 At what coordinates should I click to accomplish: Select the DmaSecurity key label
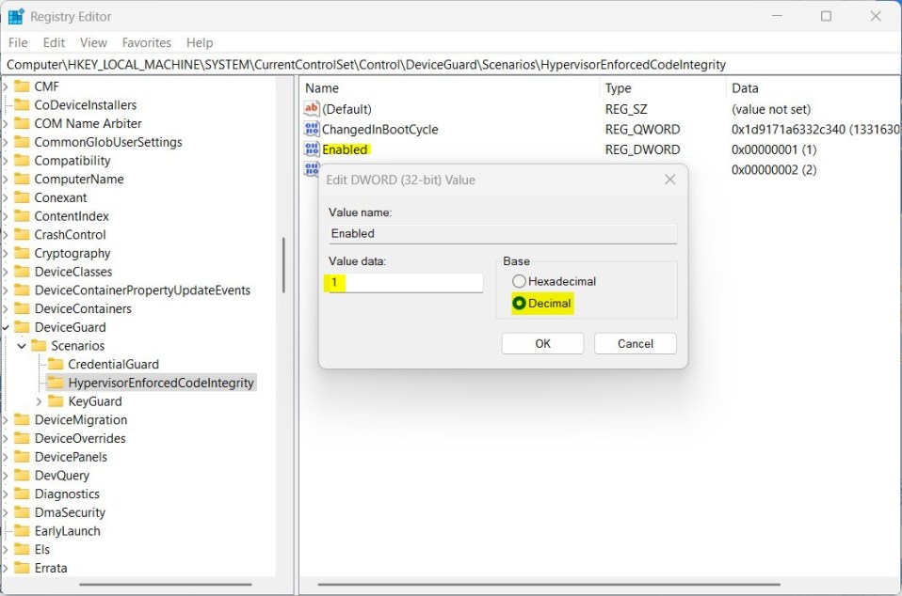[x=70, y=512]
